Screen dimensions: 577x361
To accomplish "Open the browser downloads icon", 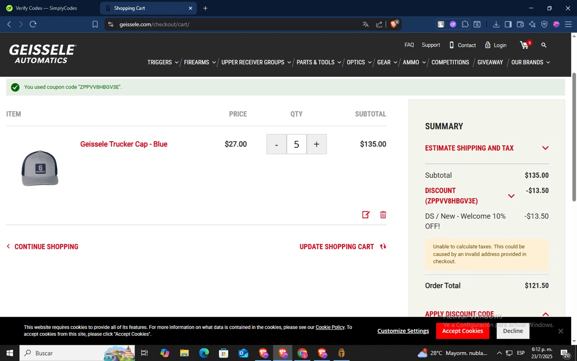I will (496, 24).
